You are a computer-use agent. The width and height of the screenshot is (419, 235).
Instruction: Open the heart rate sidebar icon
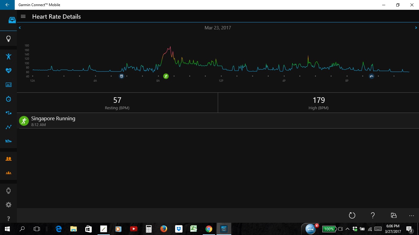click(x=9, y=71)
